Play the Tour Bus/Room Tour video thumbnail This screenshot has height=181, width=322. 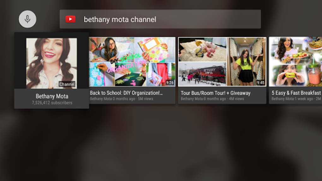pyautogui.click(x=222, y=62)
